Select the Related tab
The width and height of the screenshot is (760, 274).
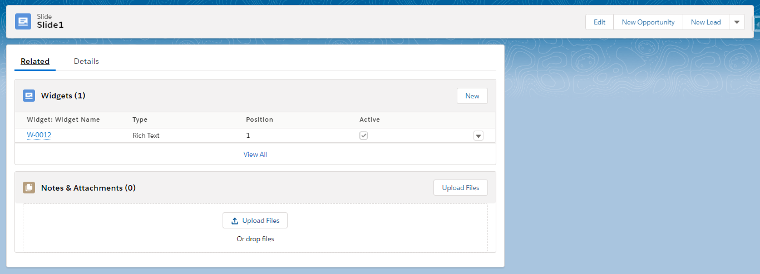click(x=35, y=61)
